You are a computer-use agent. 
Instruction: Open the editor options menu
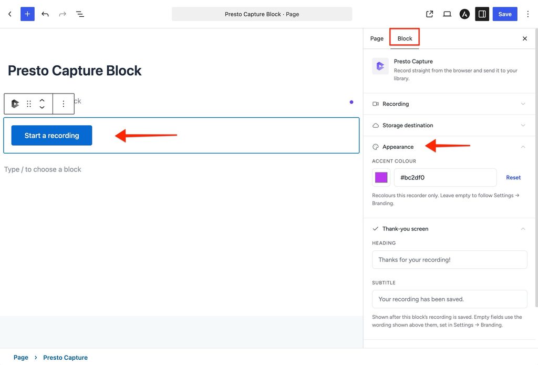coord(527,14)
